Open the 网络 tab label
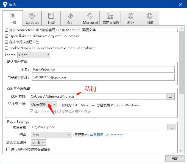The image size is (187, 164). tap(150, 22)
